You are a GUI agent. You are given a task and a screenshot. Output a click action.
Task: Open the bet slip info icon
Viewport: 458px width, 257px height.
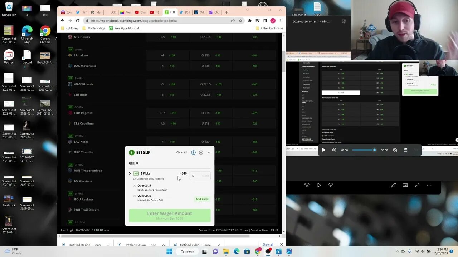(193, 152)
